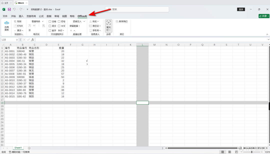The image size is (270, 154).
Task: Click the insert function fx icon
Action: [x=32, y=40]
